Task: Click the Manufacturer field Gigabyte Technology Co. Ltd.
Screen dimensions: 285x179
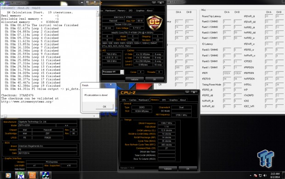Action: click(x=47, y=122)
